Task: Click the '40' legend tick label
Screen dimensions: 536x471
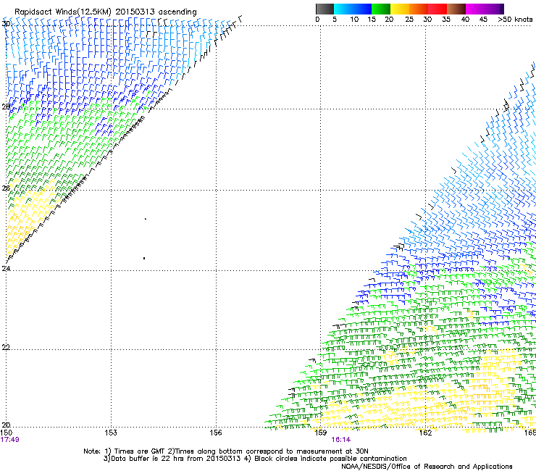Action: pos(465,20)
